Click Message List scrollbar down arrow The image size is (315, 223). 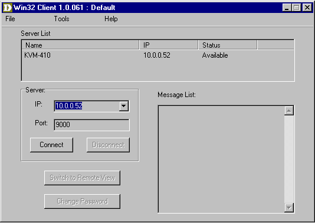[289, 208]
